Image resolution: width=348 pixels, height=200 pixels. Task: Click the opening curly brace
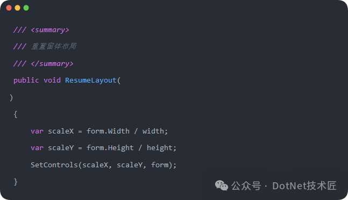point(16,114)
